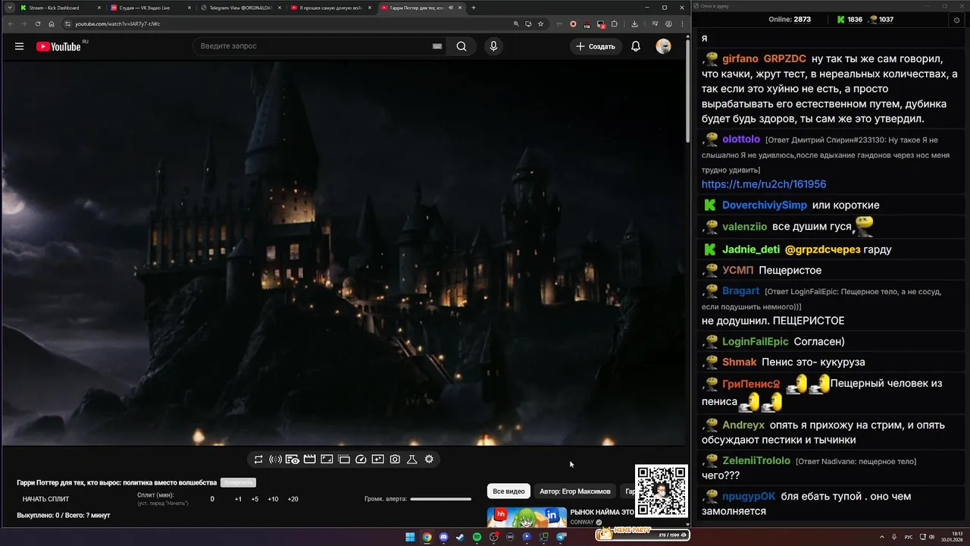Click the flask experiments icon
Image resolution: width=970 pixels, height=546 pixels.
tap(412, 460)
